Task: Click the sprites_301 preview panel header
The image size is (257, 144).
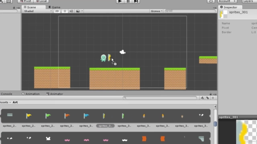Action: pos(238,117)
